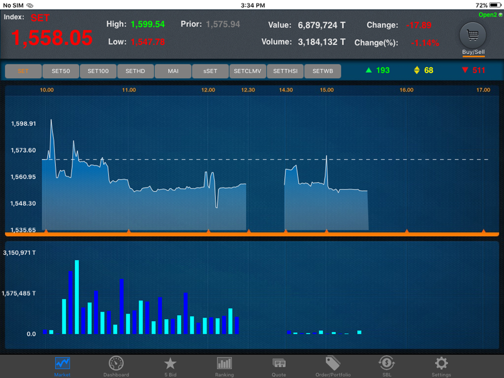Screen dimensions: 504x378
Task: Tap the advancers count 193
Action: pyautogui.click(x=383, y=70)
